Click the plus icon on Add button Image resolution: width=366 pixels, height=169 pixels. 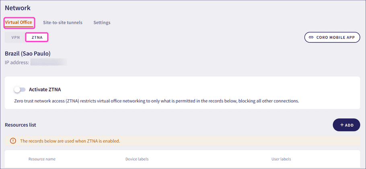tap(342, 125)
